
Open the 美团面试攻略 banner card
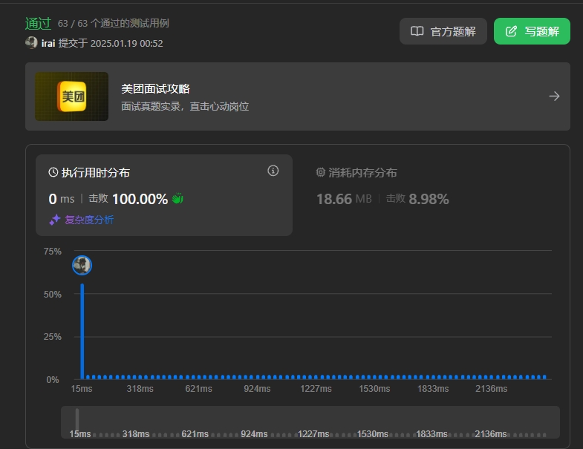tap(298, 96)
